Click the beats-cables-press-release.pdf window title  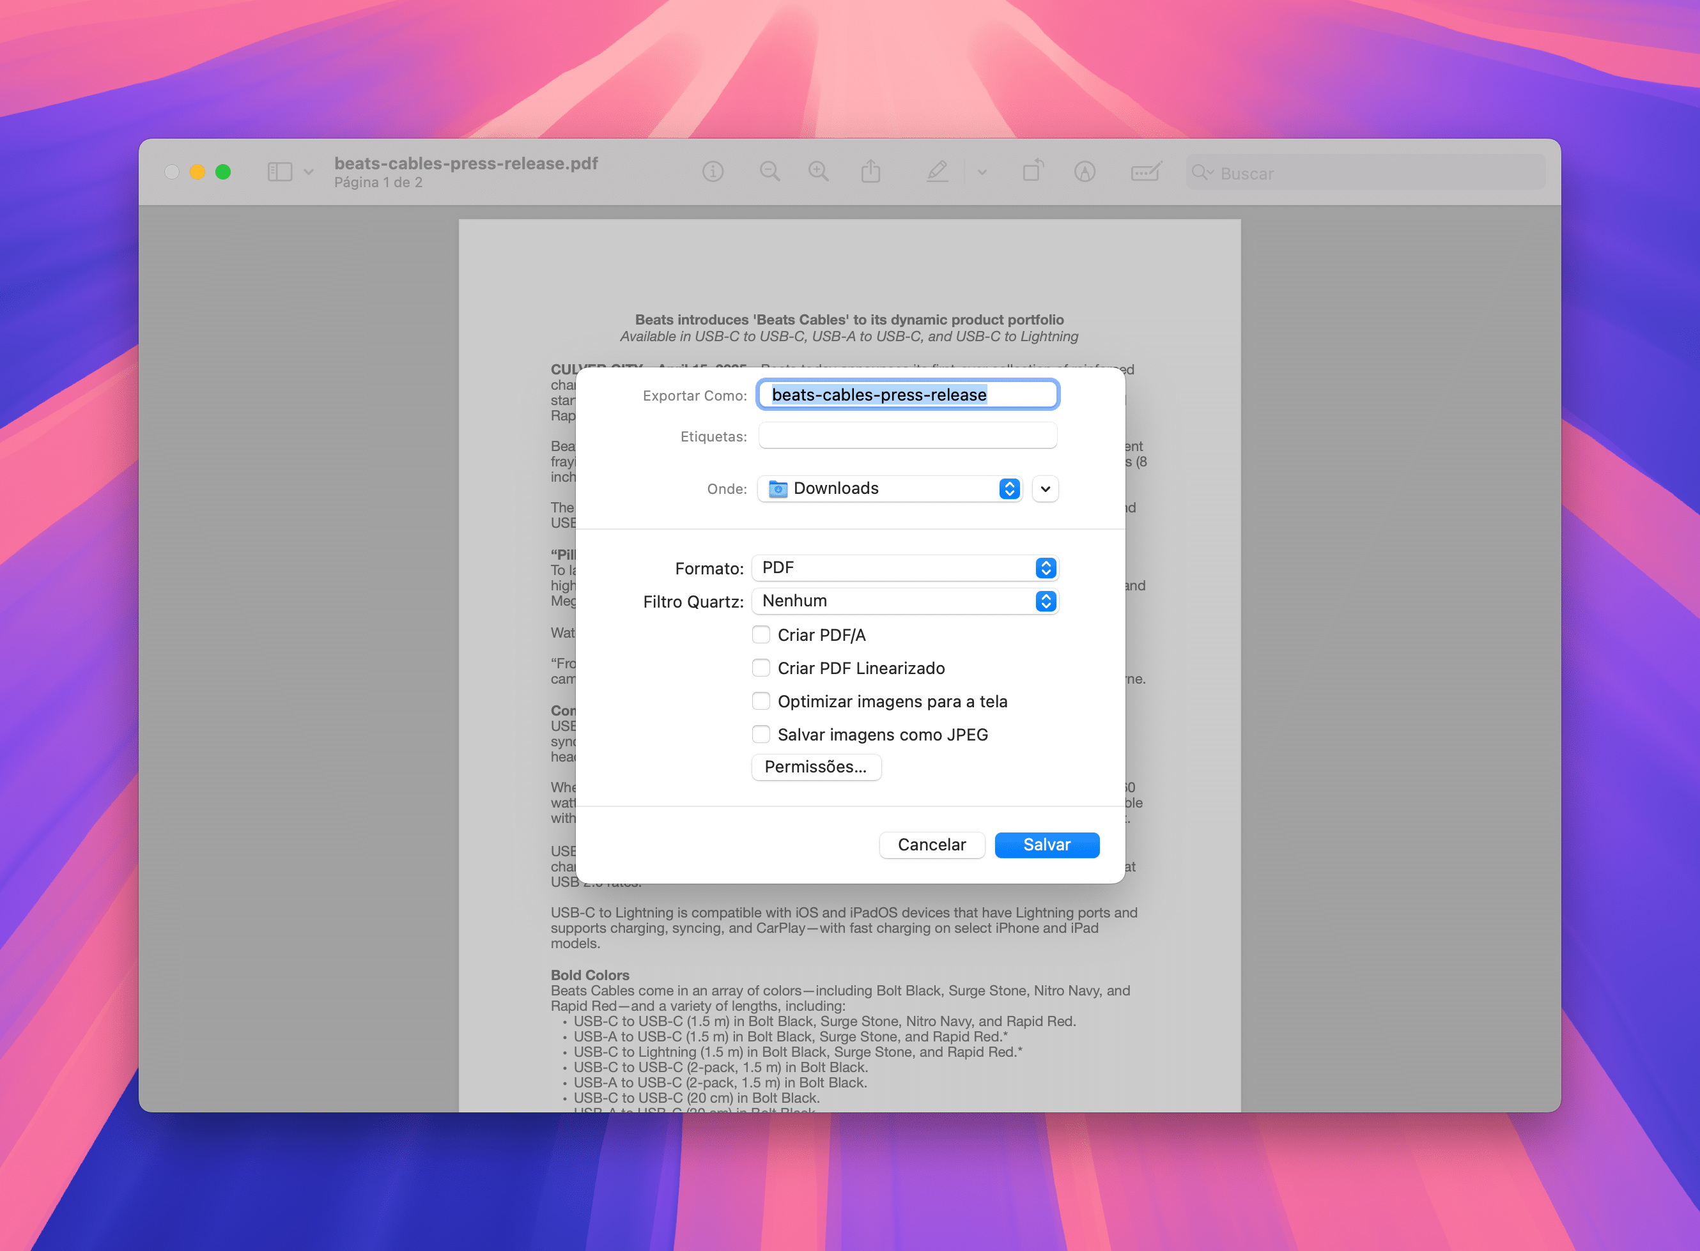coord(466,163)
